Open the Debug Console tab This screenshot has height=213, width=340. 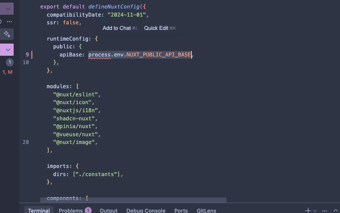point(146,210)
